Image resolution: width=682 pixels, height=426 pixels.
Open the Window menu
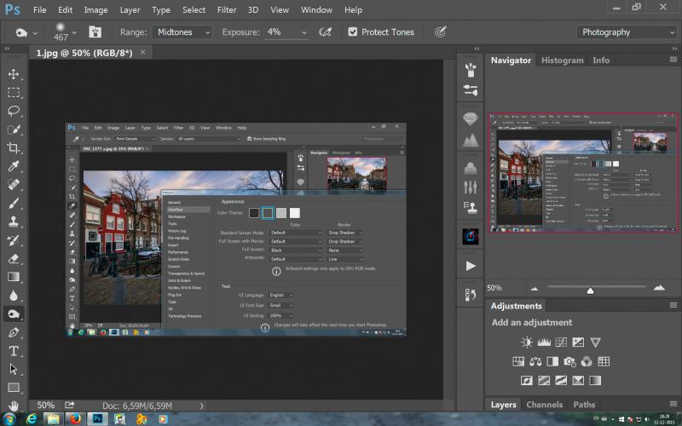pyautogui.click(x=316, y=9)
